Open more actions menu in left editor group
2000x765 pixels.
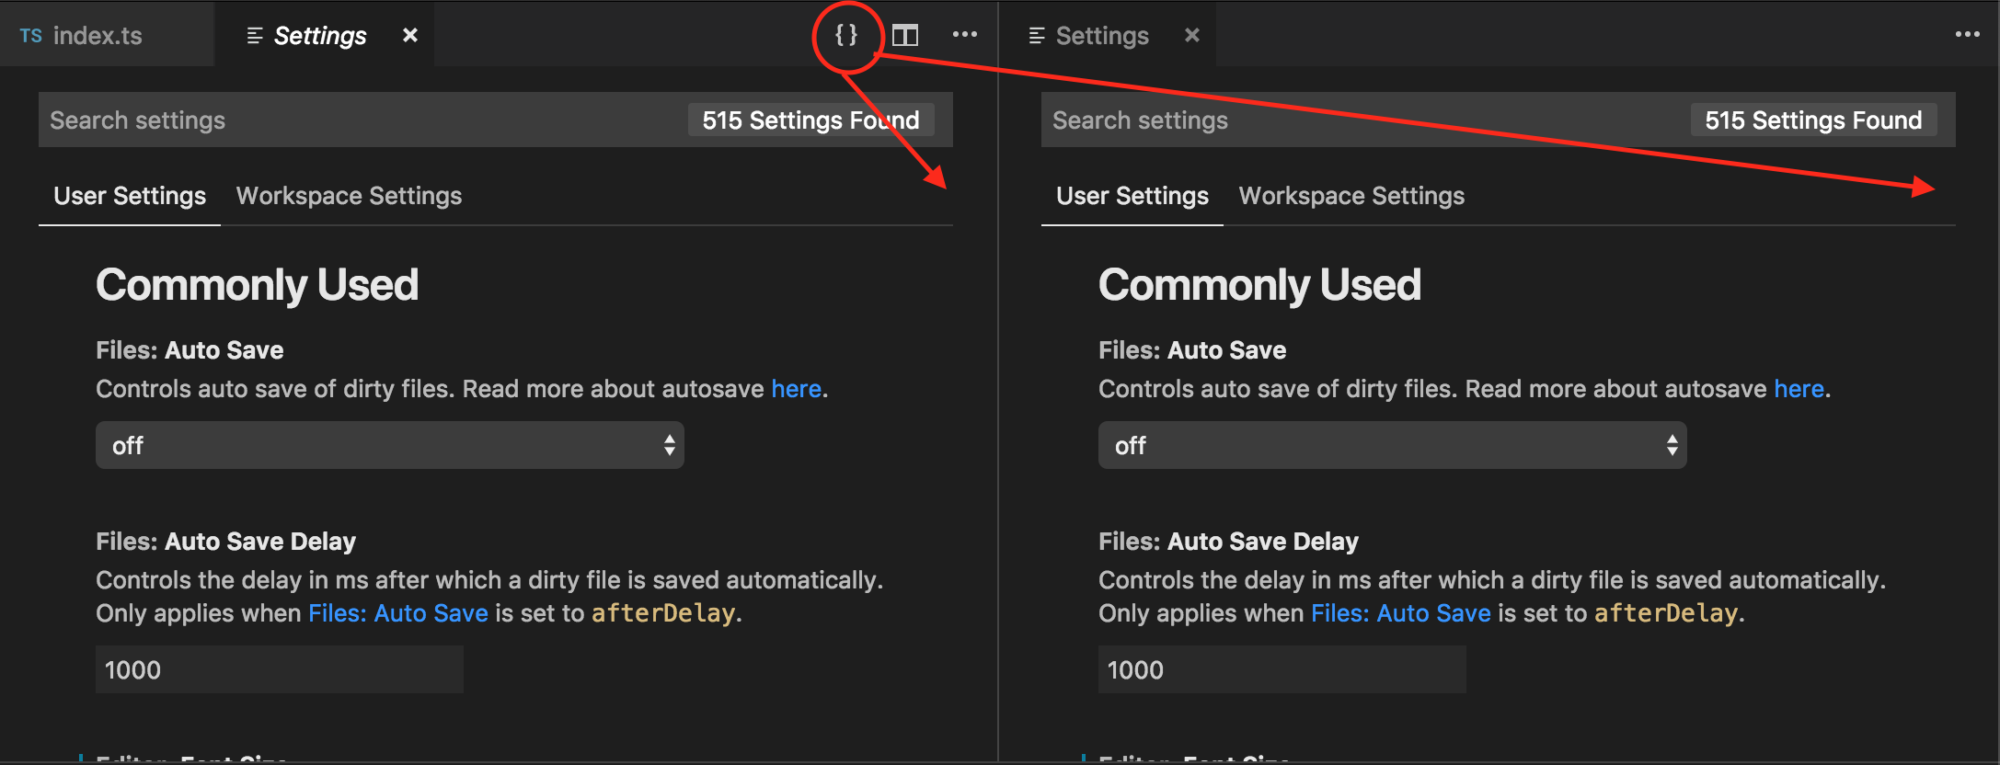point(965,35)
